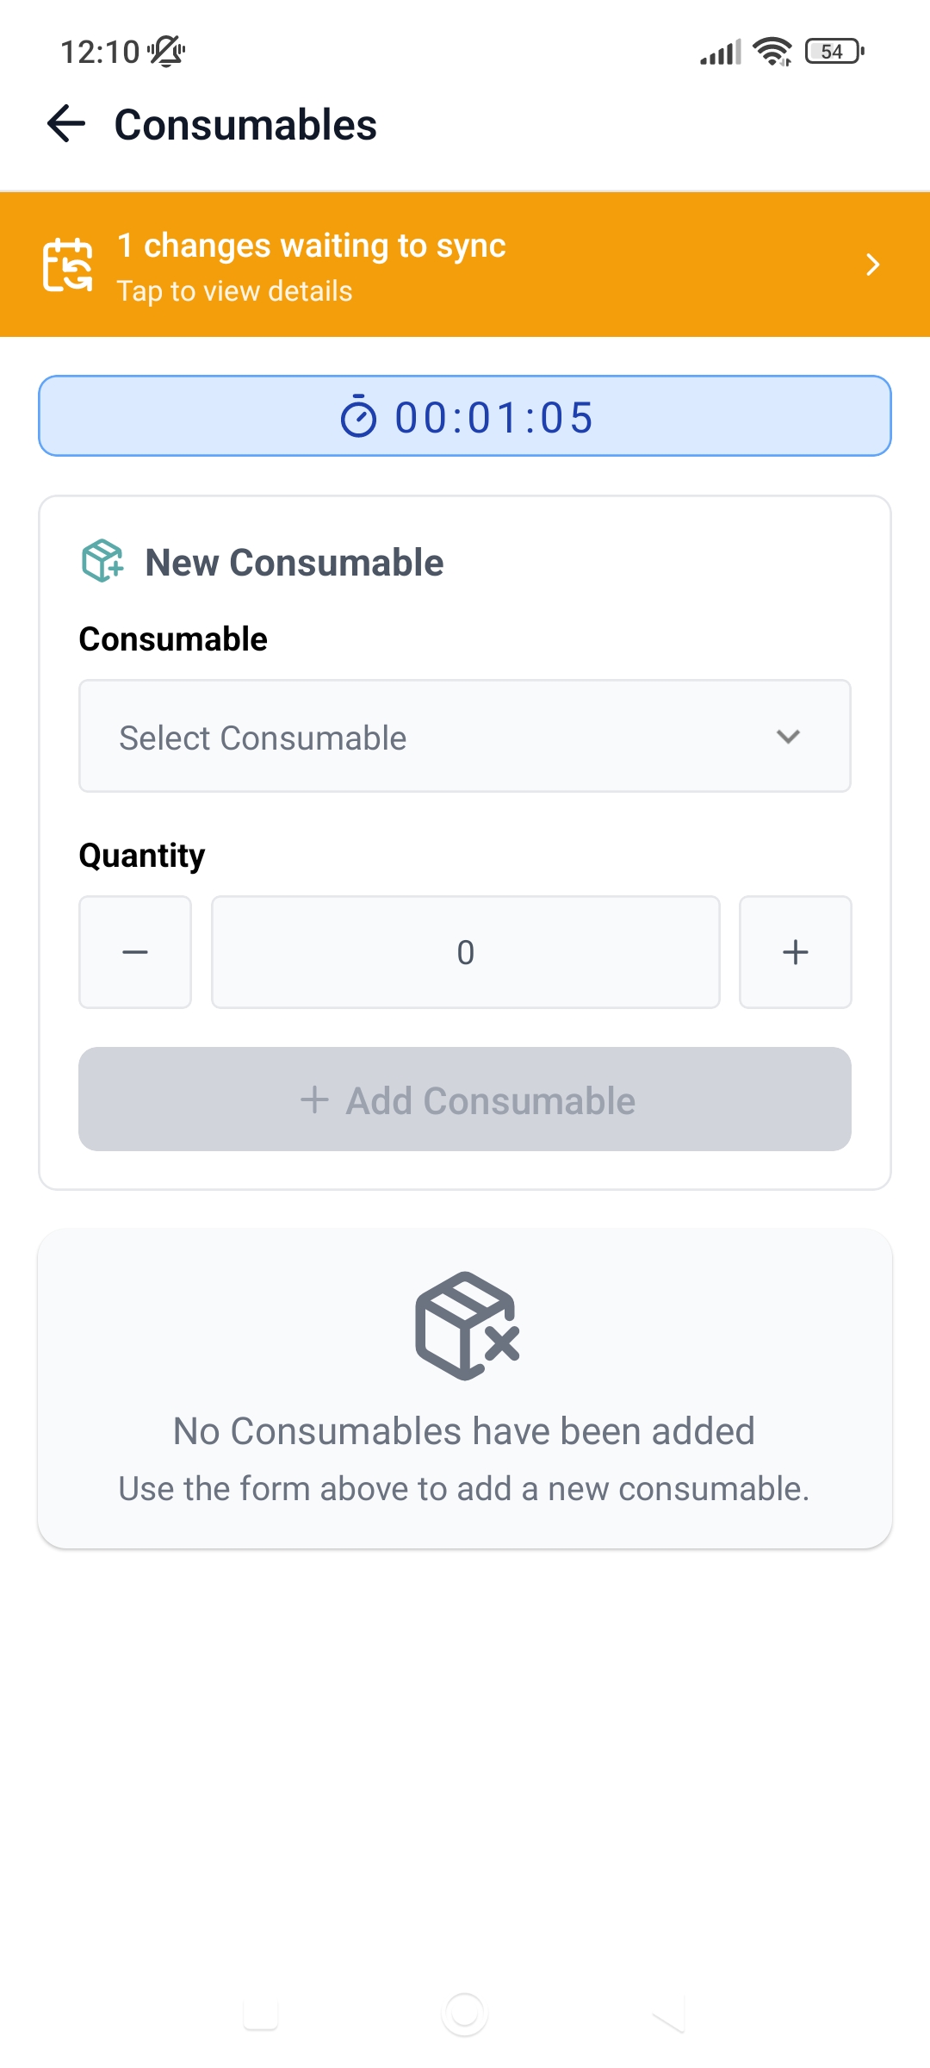Decrease quantity with the minus button
Image resolution: width=930 pixels, height=2068 pixels.
coord(135,952)
